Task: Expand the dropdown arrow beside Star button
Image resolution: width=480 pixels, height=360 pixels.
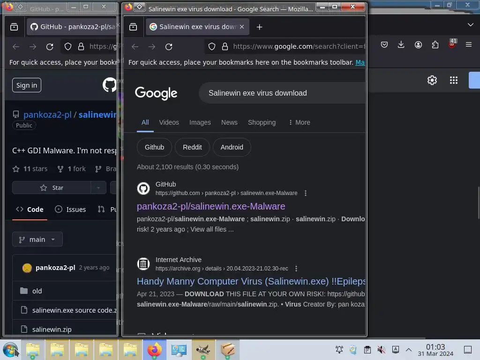Action: pyautogui.click(x=98, y=187)
